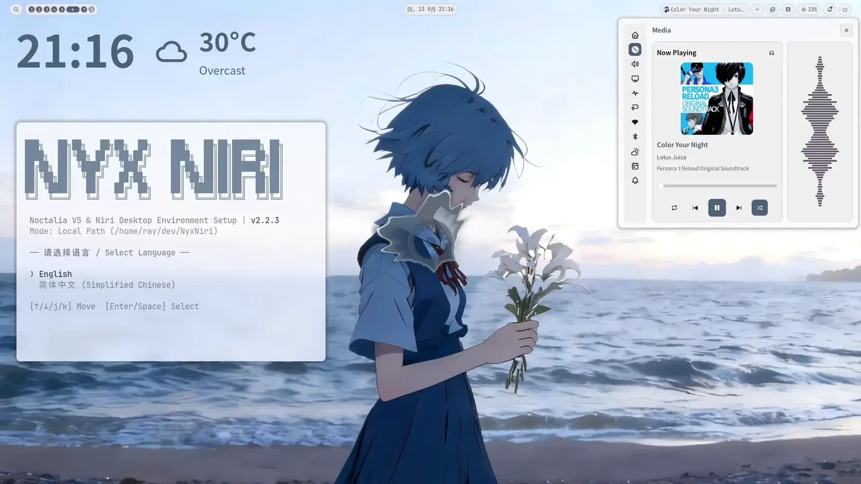Pause the current track

pos(717,208)
